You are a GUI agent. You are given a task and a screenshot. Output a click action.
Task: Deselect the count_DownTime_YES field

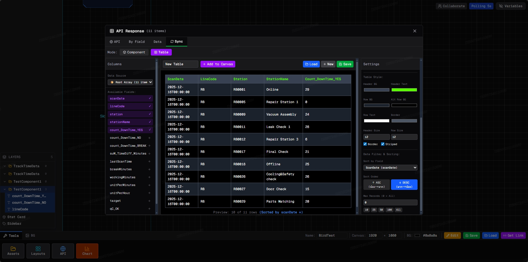(130, 130)
